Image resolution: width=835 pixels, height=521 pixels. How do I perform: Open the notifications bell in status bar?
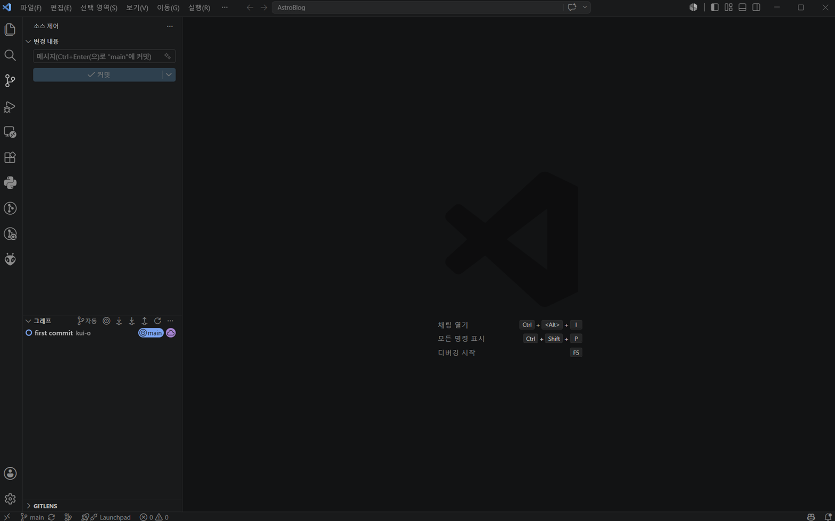pos(828,517)
